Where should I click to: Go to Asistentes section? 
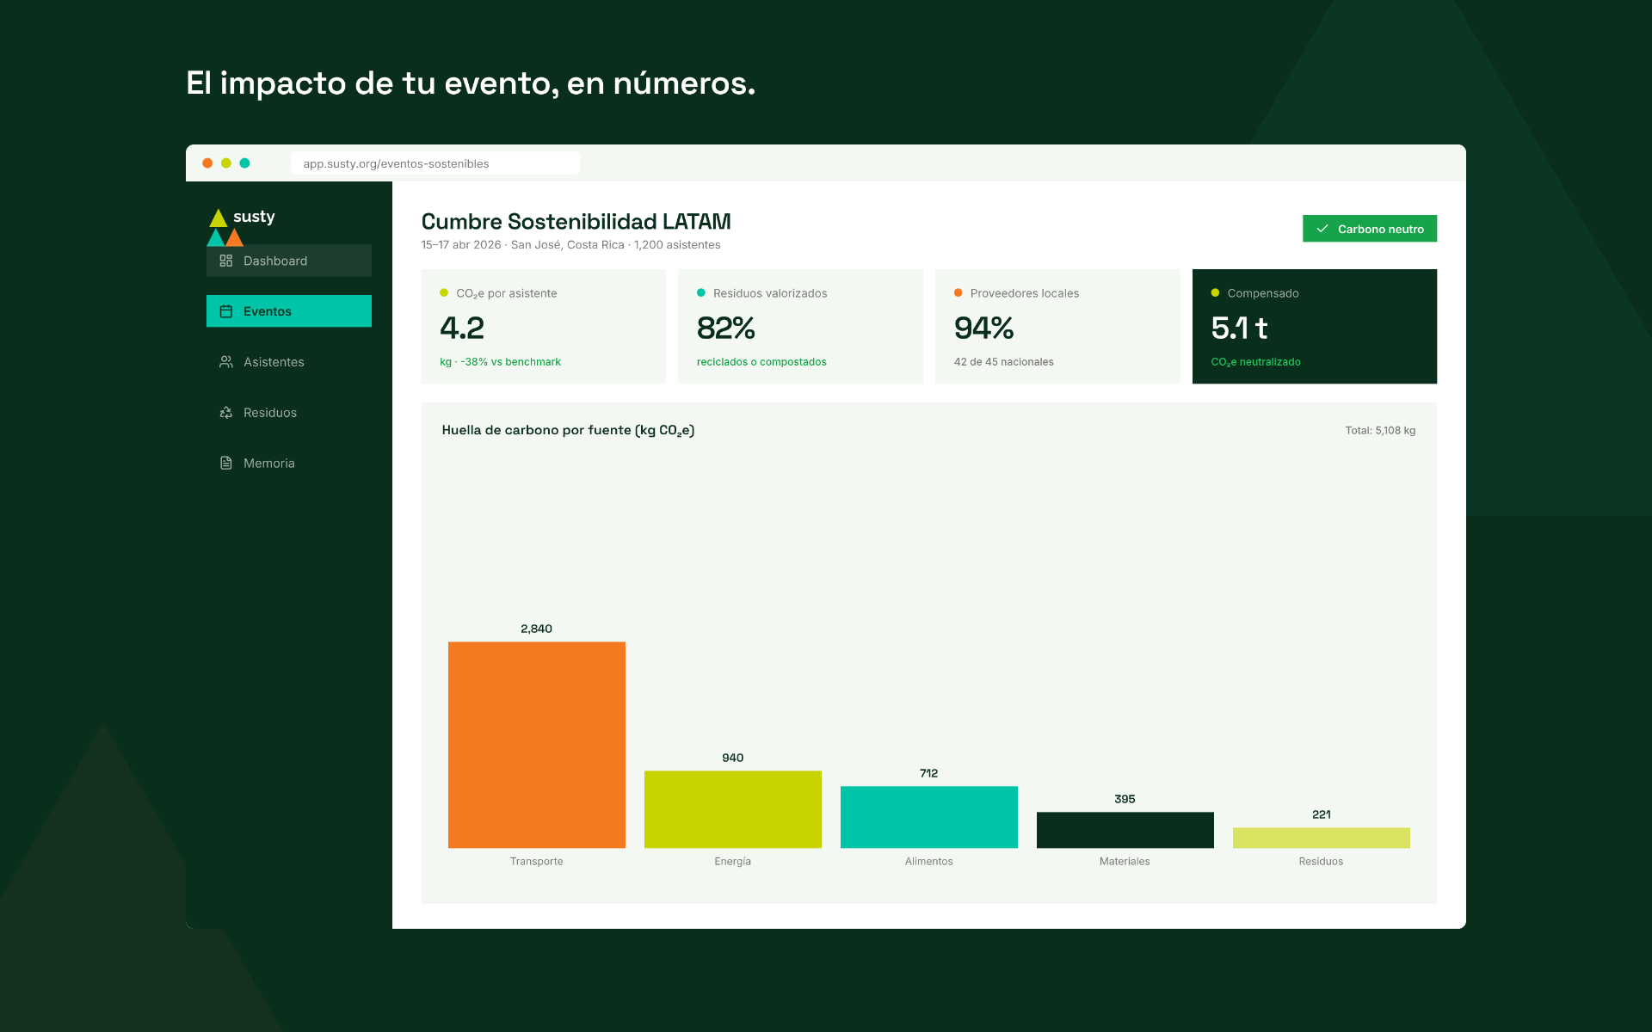pos(289,362)
